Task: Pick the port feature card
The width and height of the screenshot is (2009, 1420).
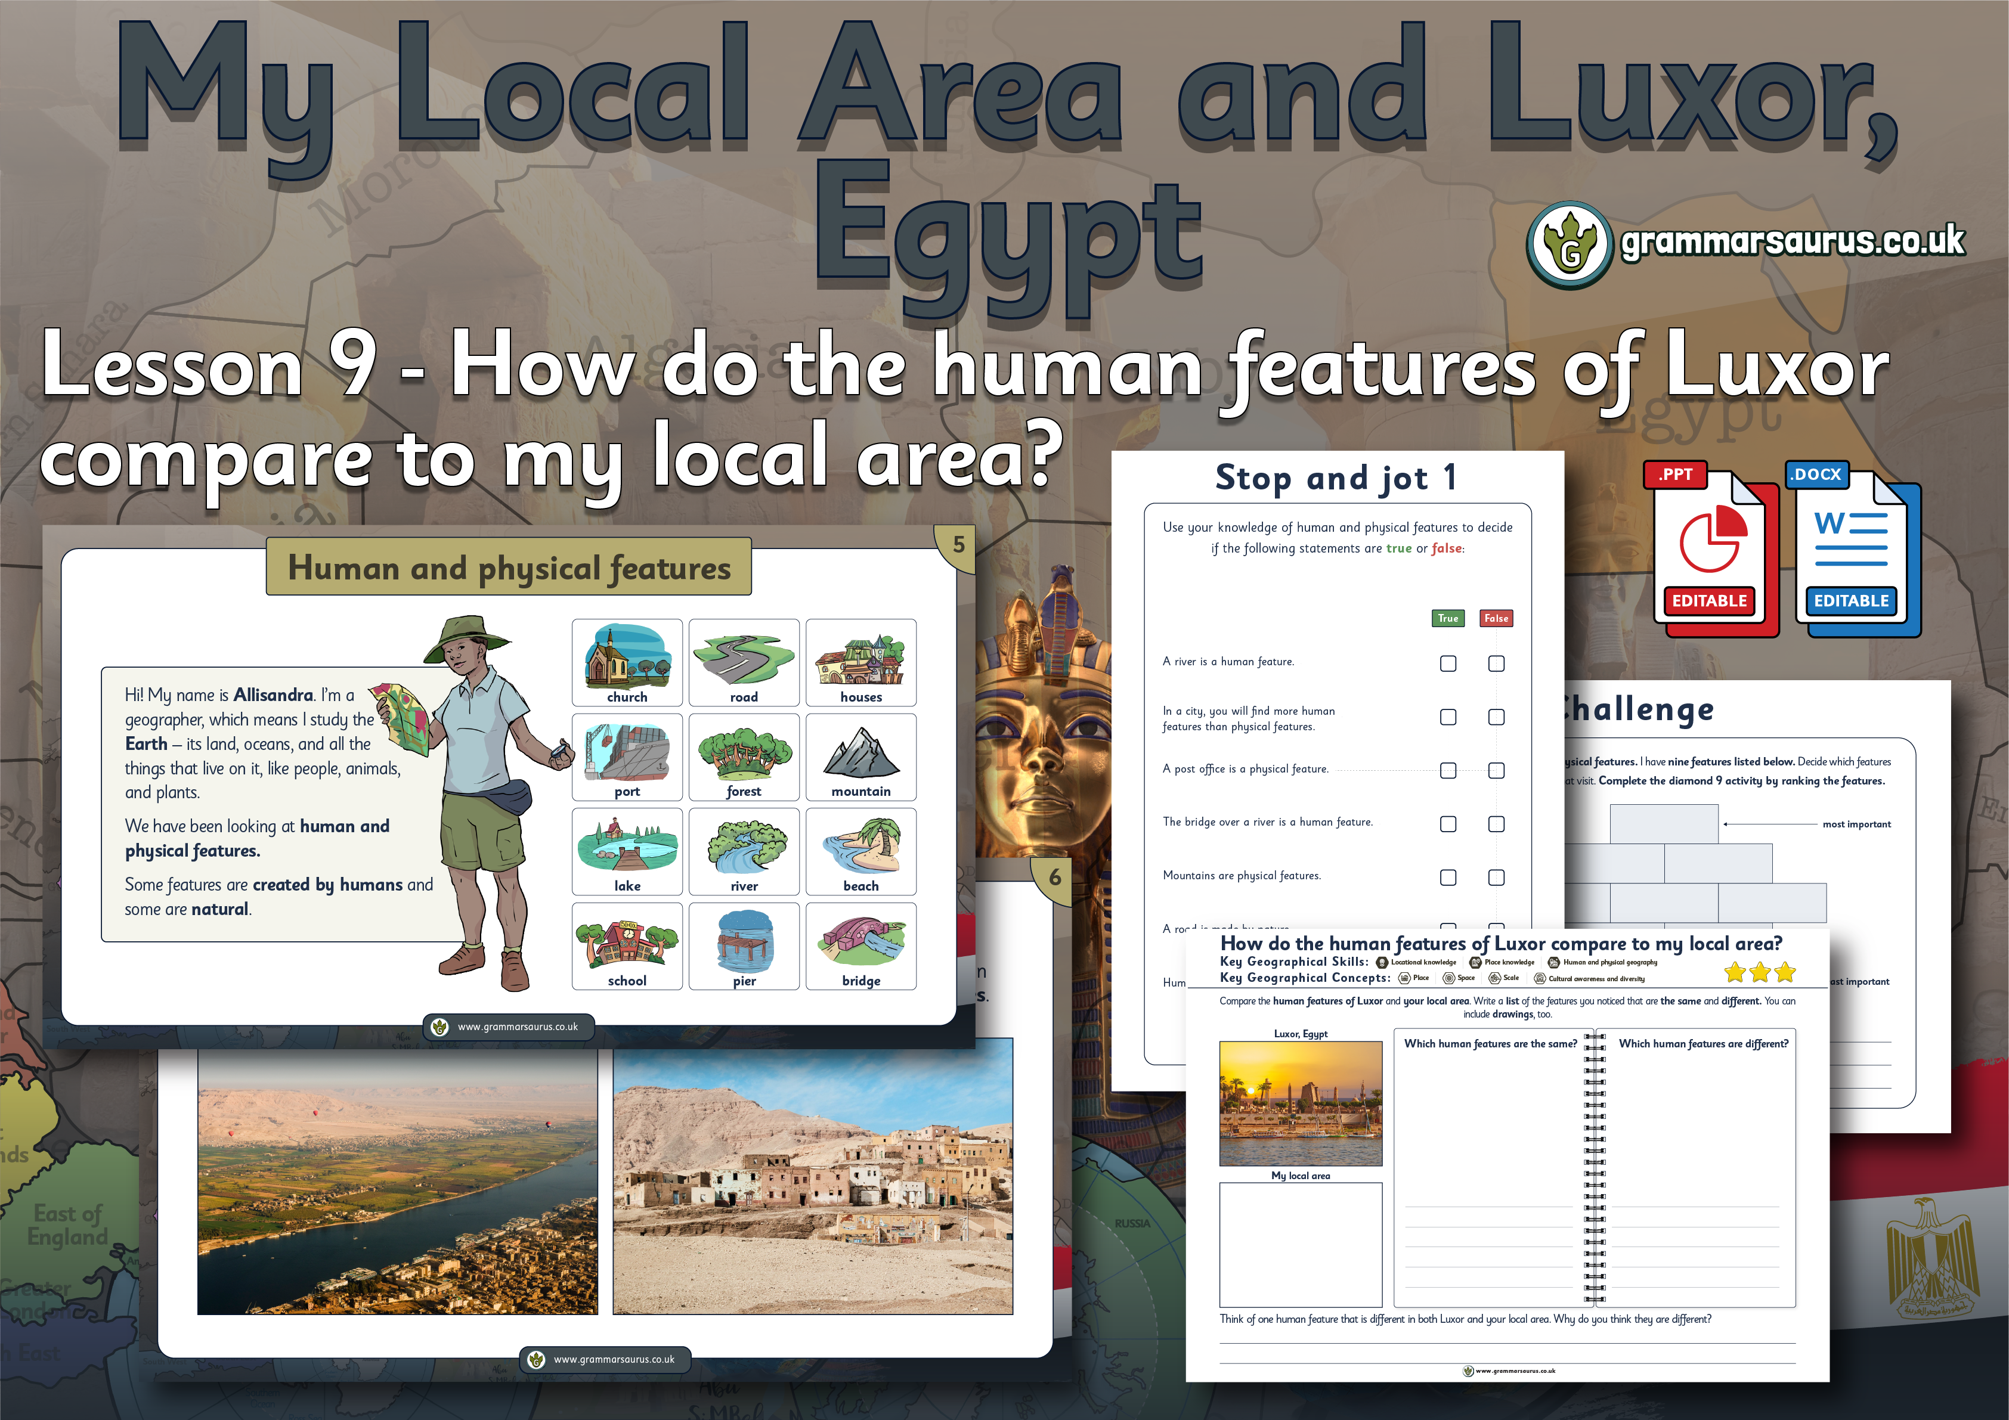Action: pyautogui.click(x=627, y=757)
